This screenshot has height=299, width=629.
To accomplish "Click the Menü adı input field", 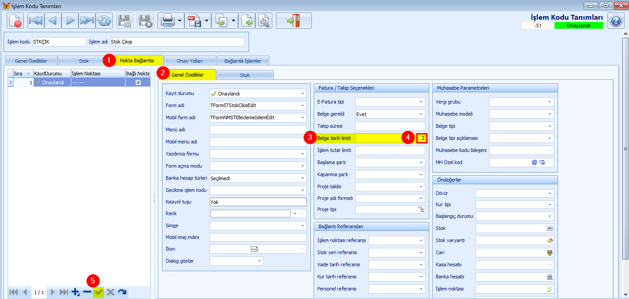I will pyautogui.click(x=258, y=130).
